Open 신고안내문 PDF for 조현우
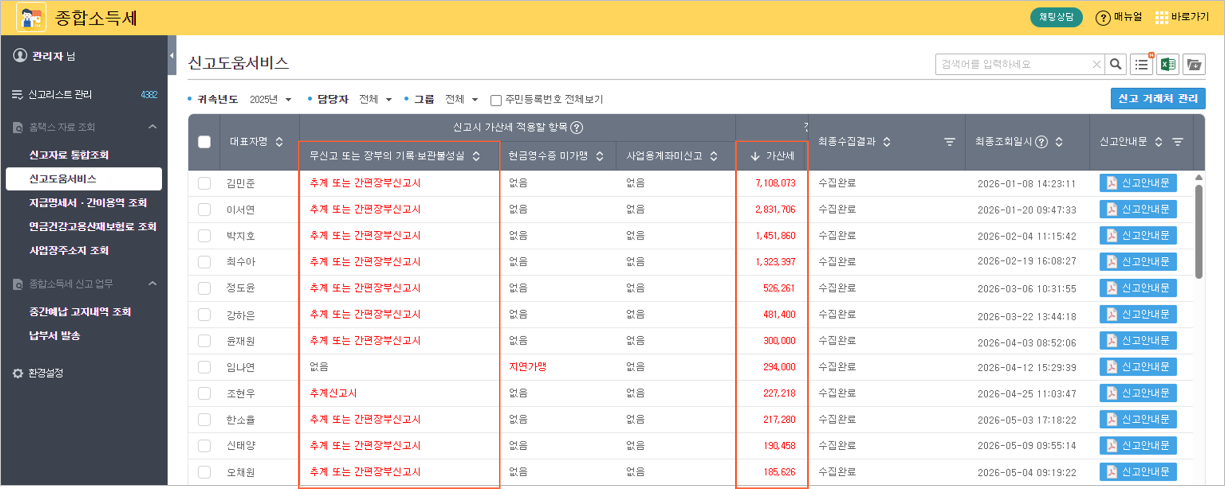This screenshot has height=489, width=1225. point(1138,393)
